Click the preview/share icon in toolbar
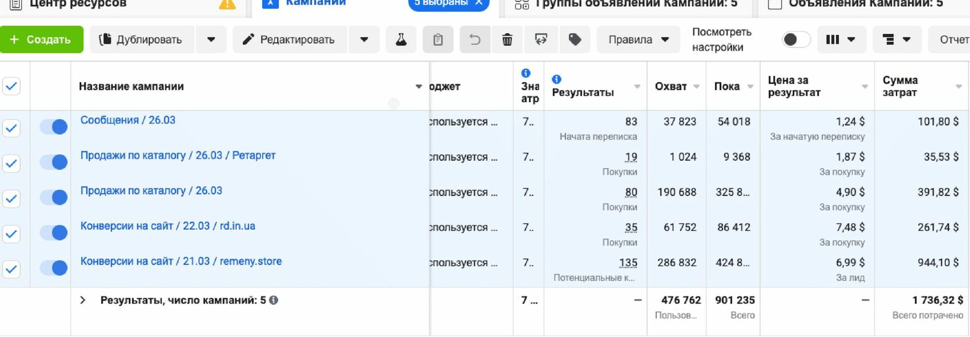 pyautogui.click(x=541, y=40)
